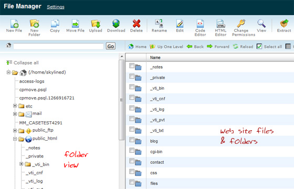Expand the mail folder node

(x=15, y=114)
